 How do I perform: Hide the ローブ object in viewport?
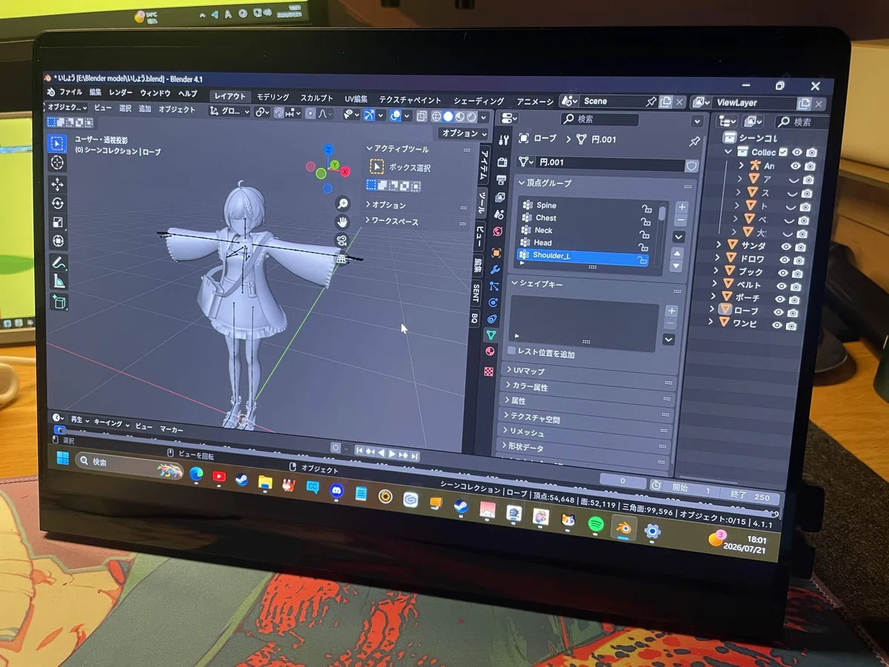(x=779, y=312)
